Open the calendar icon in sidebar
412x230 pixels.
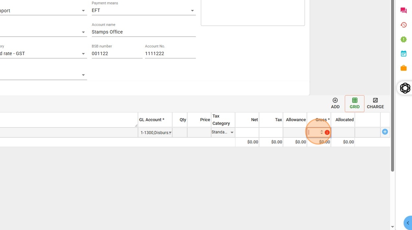pyautogui.click(x=404, y=54)
